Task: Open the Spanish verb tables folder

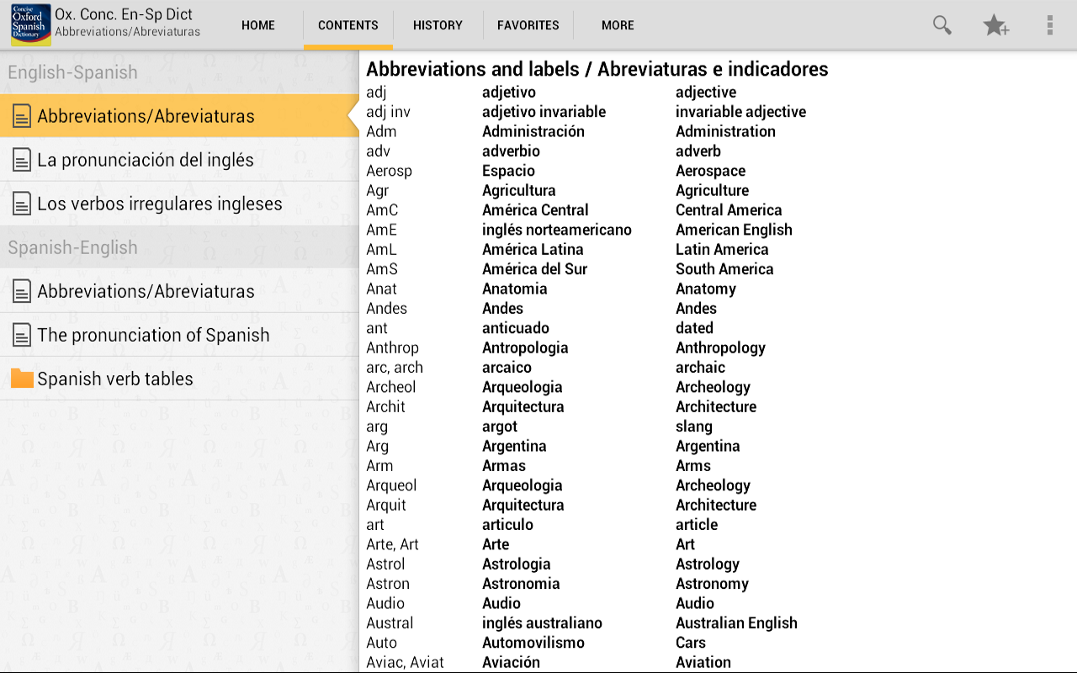Action: coord(115,379)
